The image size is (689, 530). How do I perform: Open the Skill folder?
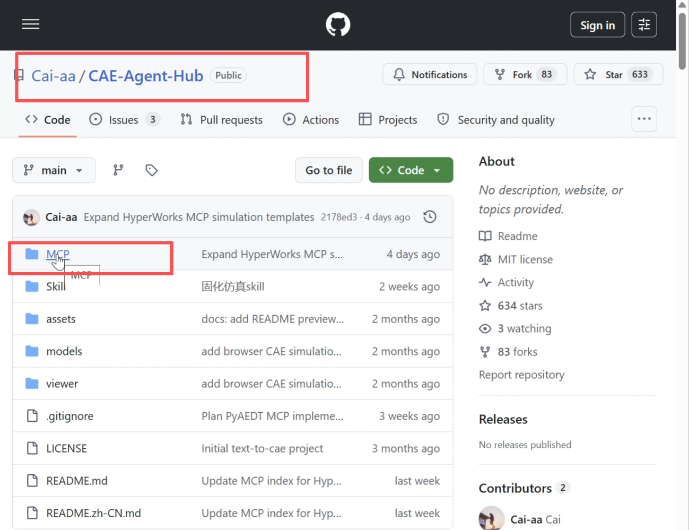[x=56, y=286]
